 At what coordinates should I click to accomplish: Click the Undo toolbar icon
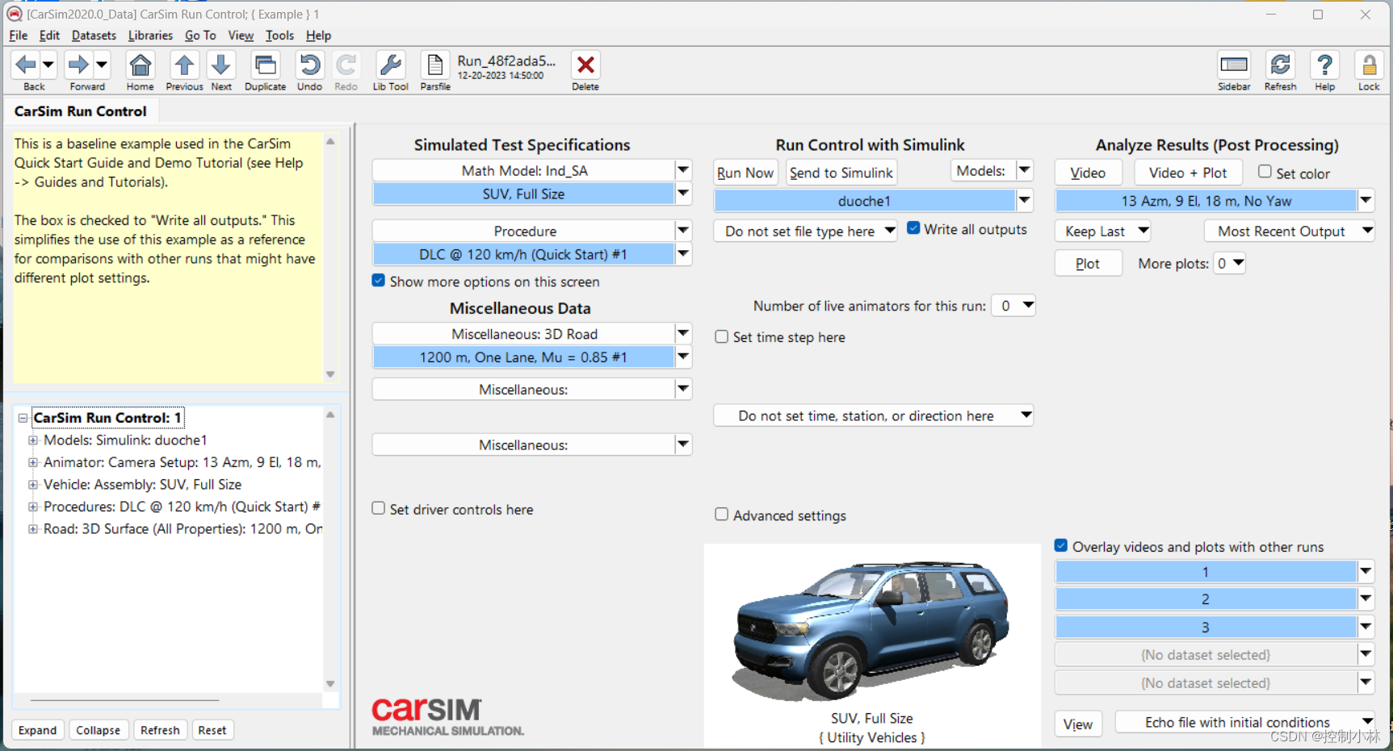coord(309,65)
